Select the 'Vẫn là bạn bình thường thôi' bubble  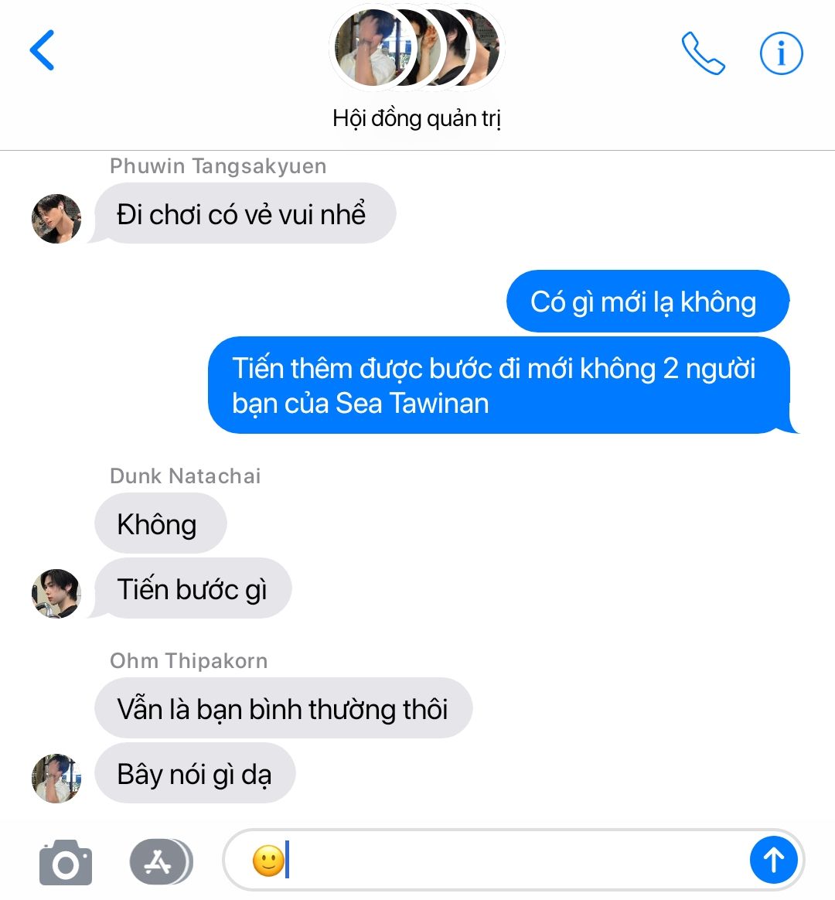pos(283,708)
